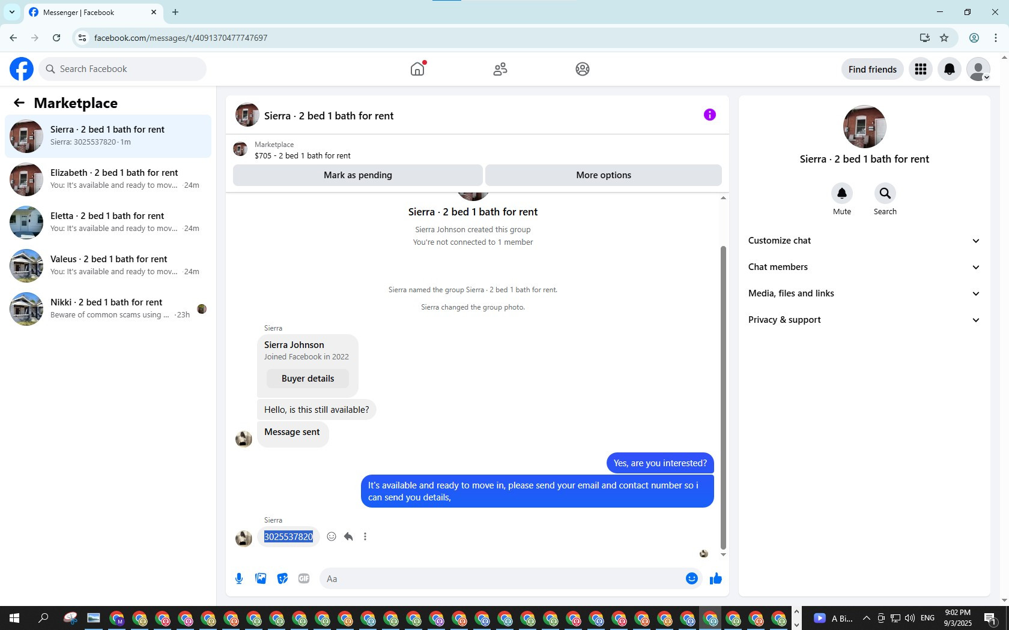Open the Windows notification center
1009x630 pixels.
[991, 618]
